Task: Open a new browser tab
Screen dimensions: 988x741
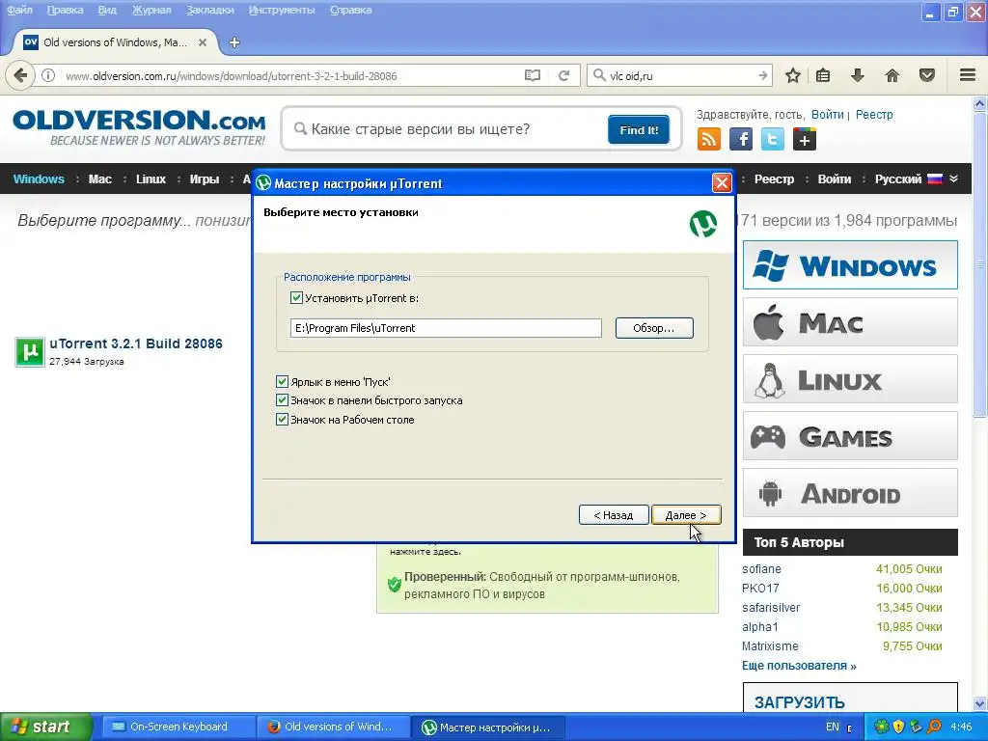Action: coord(234,42)
